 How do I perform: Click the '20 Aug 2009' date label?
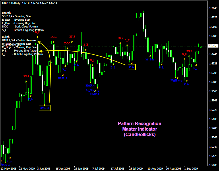tap(174, 169)
